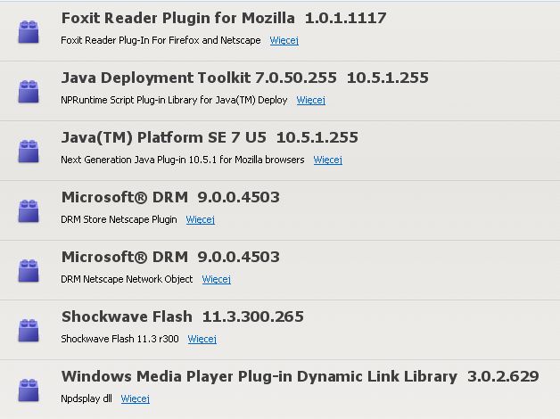Show more details for Shockwave Flash

pos(202,339)
